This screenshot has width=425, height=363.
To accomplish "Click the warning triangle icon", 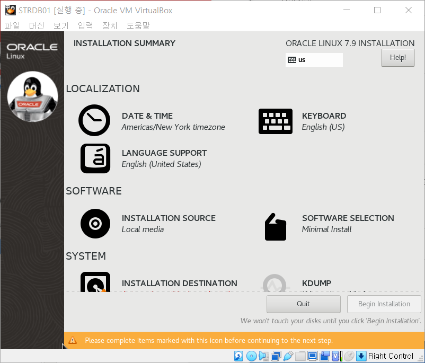I will coord(73,340).
